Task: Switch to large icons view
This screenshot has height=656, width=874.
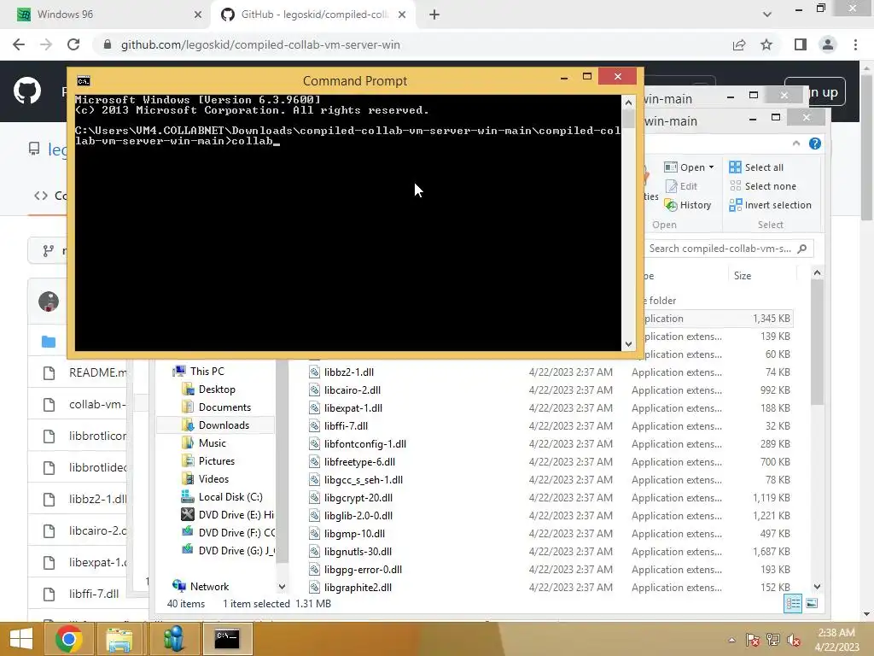Action: coord(813,603)
